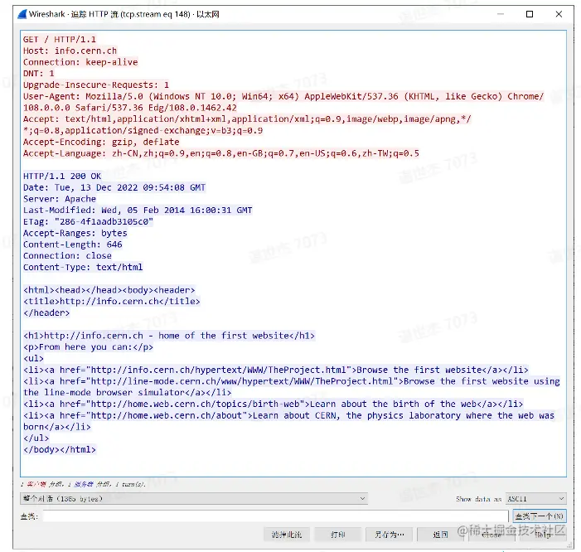Click the 'Connection: keep-alive' header line

click(x=80, y=62)
